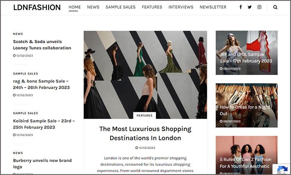This screenshot has width=291, height=175.
Task: Click 08/02/2023 date on JRF and LPOL card
Action: click(x=230, y=69)
